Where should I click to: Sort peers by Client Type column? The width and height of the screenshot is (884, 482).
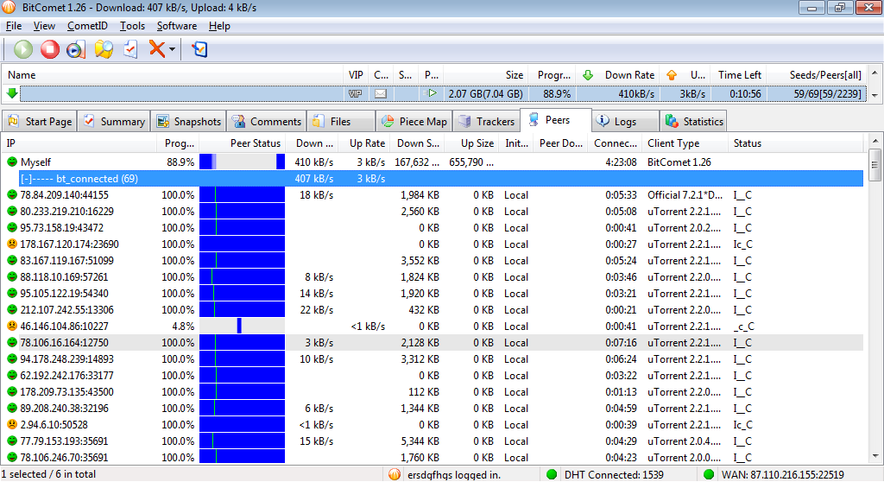click(673, 143)
